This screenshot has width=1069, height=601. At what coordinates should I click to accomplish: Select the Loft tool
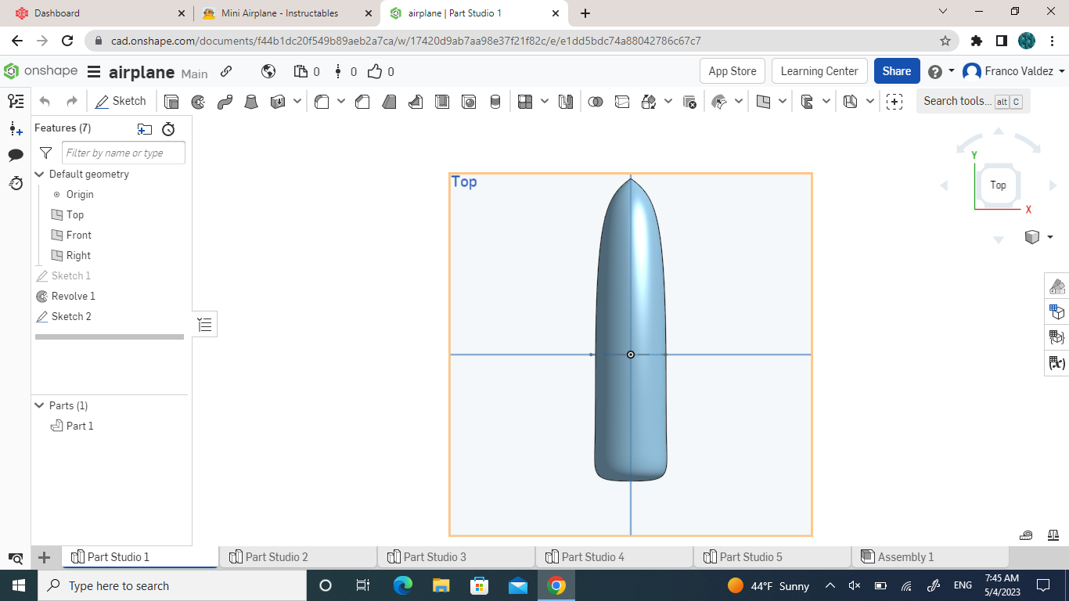click(x=252, y=102)
